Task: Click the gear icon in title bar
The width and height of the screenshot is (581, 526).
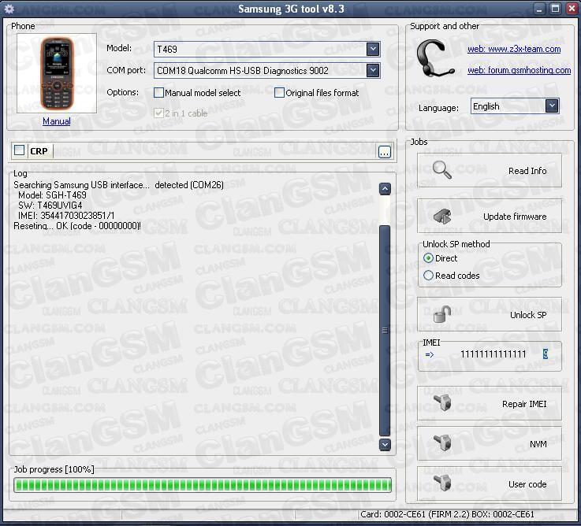Action: coord(9,9)
